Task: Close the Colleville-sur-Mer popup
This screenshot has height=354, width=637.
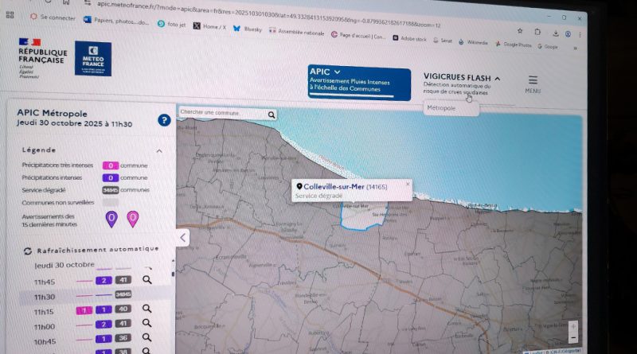Action: pos(408,184)
